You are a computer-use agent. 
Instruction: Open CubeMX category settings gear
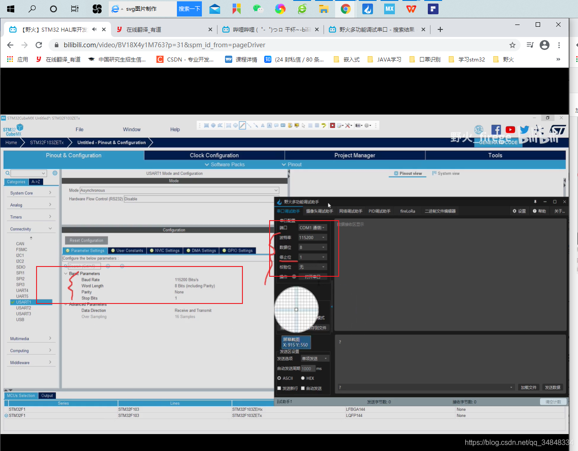pos(55,173)
